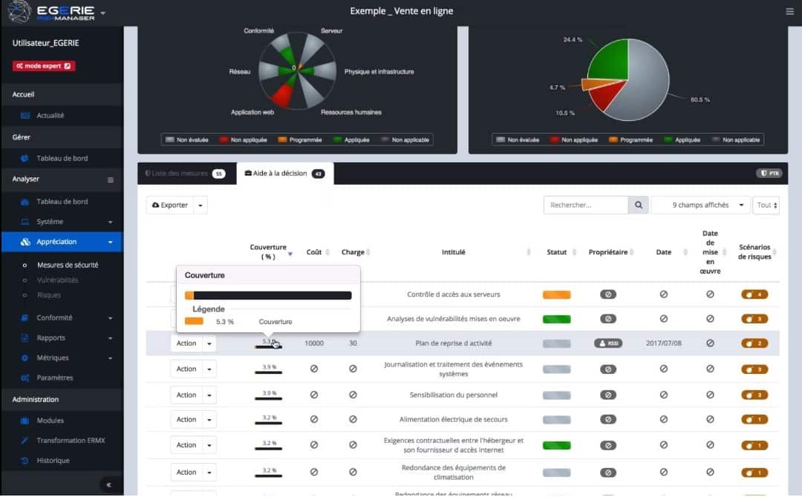The width and height of the screenshot is (802, 497).
Task: Click Action for Redondance des équipements de climatisation
Action: [x=186, y=472]
